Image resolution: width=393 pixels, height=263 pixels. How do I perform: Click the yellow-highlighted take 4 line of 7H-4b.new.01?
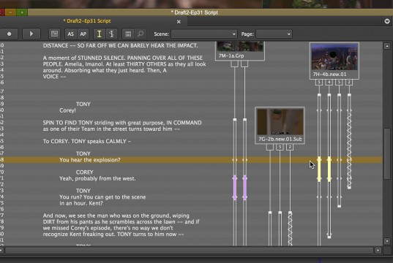(329, 169)
